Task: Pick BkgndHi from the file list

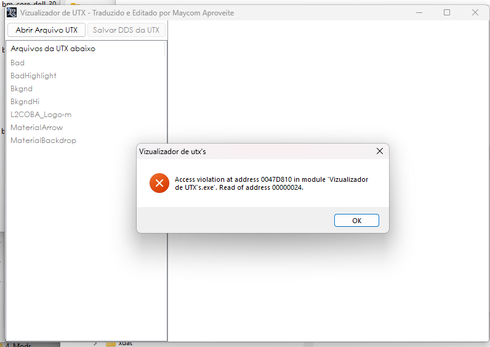Action: (25, 102)
